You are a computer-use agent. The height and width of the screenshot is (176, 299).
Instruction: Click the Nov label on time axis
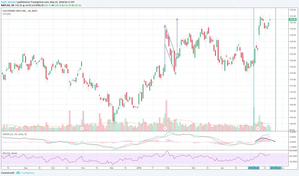pos(83,168)
